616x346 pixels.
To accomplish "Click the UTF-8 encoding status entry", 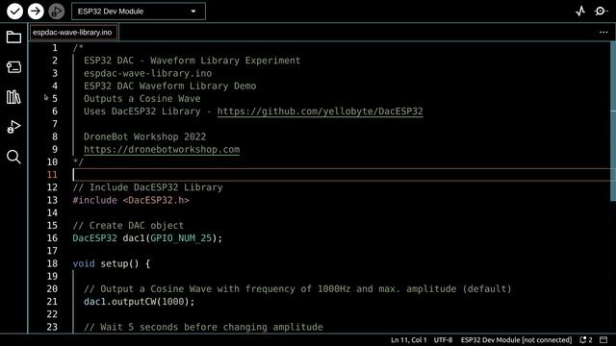I will point(443,339).
